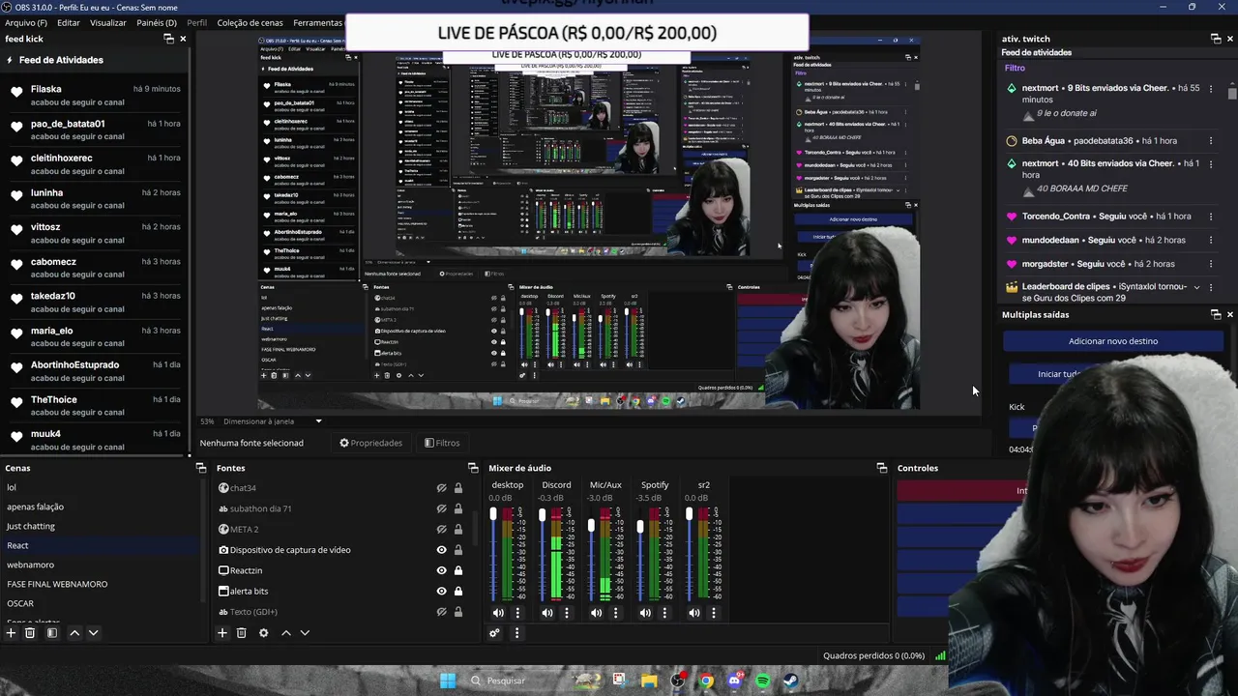The width and height of the screenshot is (1238, 696).
Task: Unlock the alerta bits source
Action: coord(458,592)
